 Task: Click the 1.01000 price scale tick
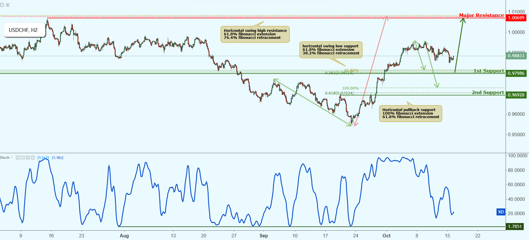tap(516, 12)
